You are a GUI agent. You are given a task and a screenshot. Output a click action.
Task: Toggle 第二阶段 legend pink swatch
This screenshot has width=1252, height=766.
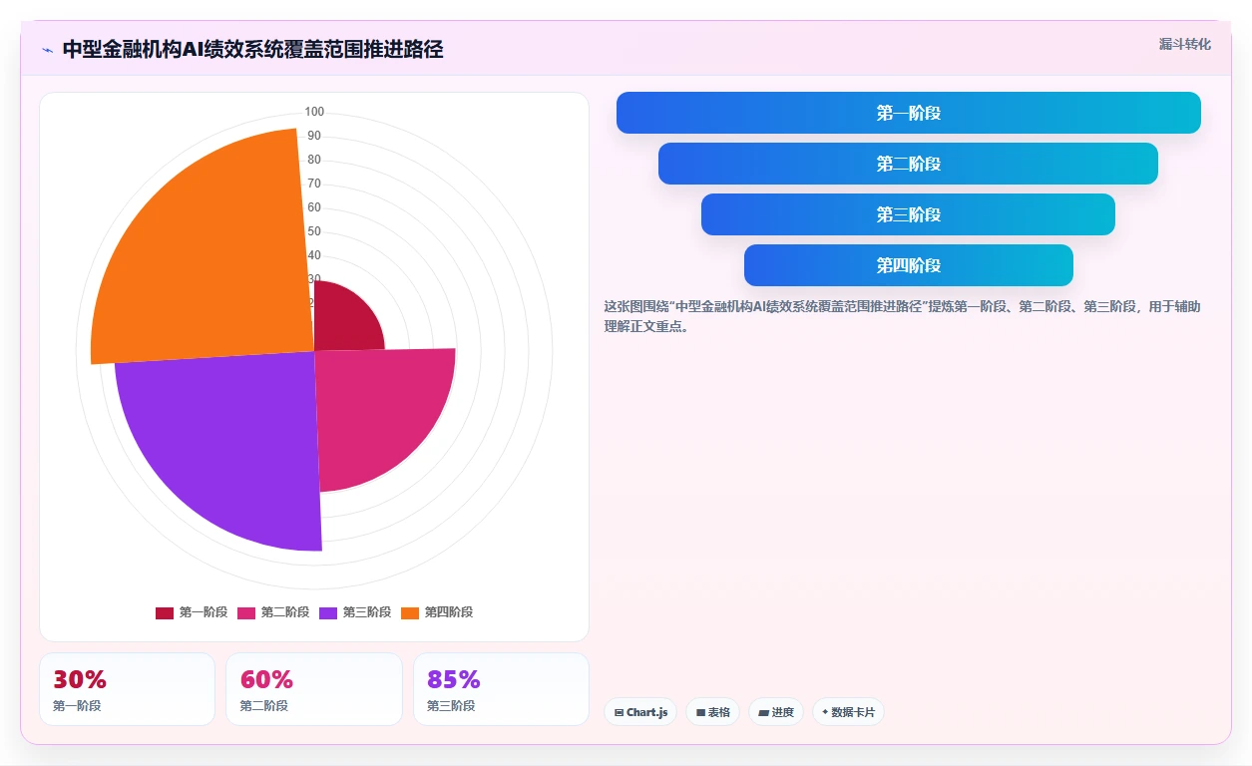click(246, 612)
